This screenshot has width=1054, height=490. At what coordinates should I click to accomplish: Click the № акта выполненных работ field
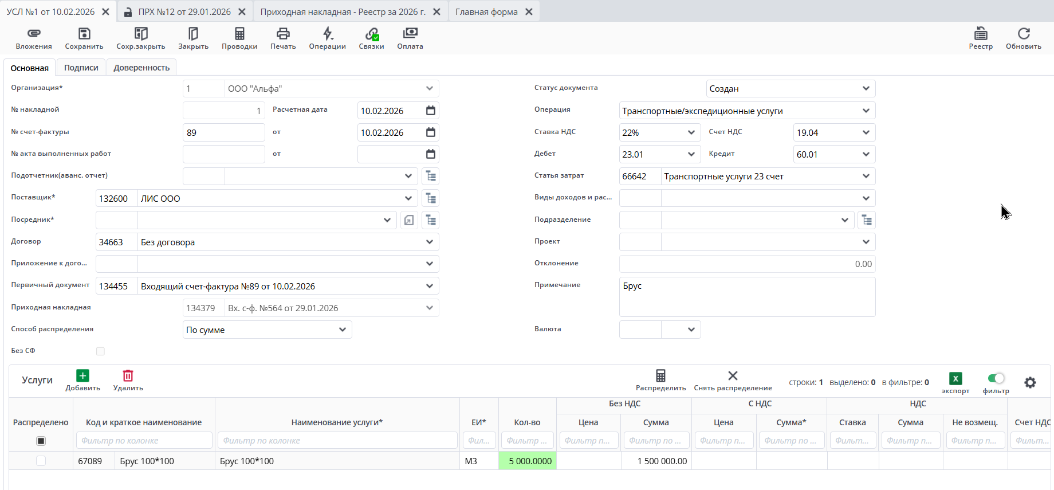point(223,154)
